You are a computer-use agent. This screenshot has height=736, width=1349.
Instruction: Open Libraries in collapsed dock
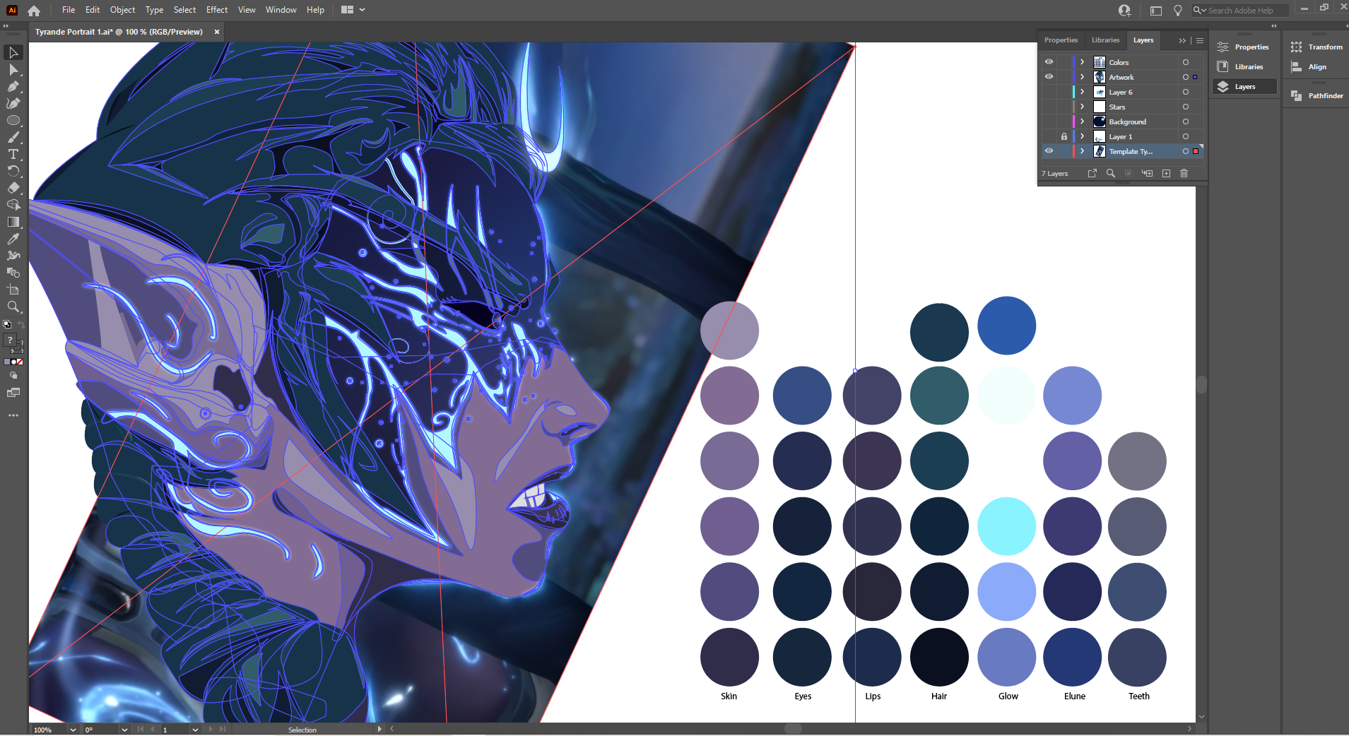point(1241,67)
